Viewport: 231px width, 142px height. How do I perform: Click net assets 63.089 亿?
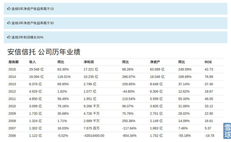157,69
